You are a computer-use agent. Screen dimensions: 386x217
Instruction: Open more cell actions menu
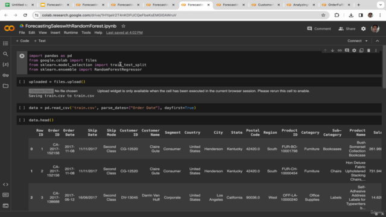(376, 51)
